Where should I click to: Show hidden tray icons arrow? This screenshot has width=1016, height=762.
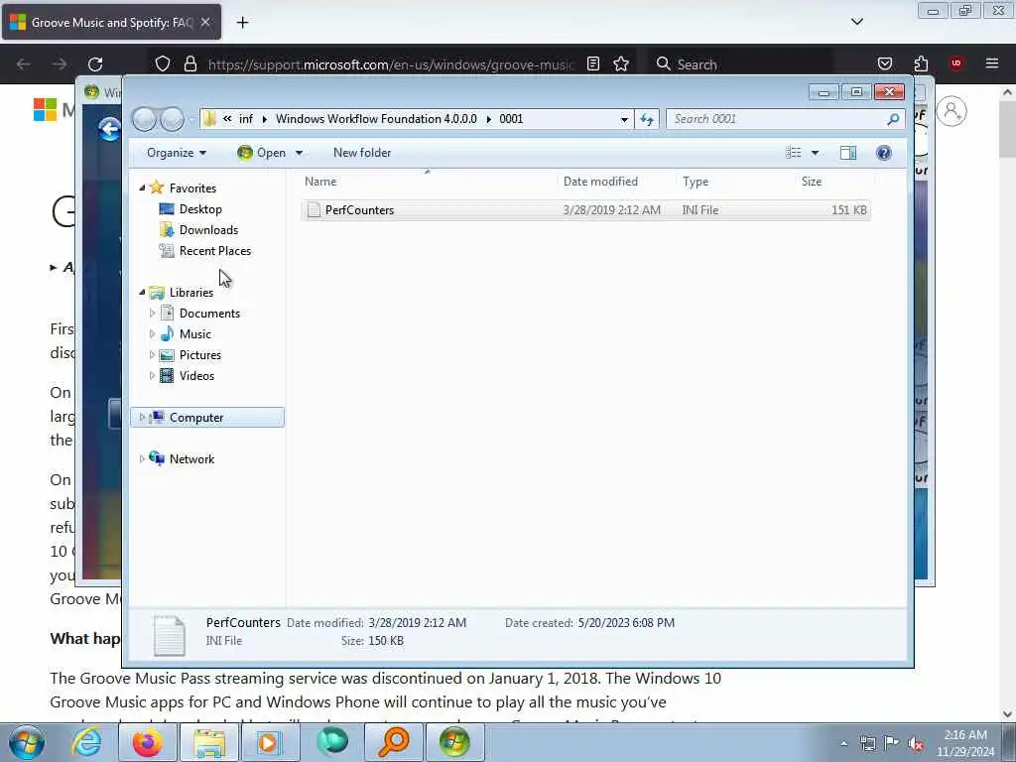(x=843, y=744)
